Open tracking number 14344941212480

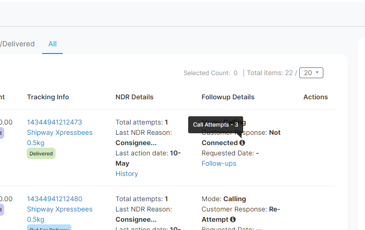tap(54, 199)
